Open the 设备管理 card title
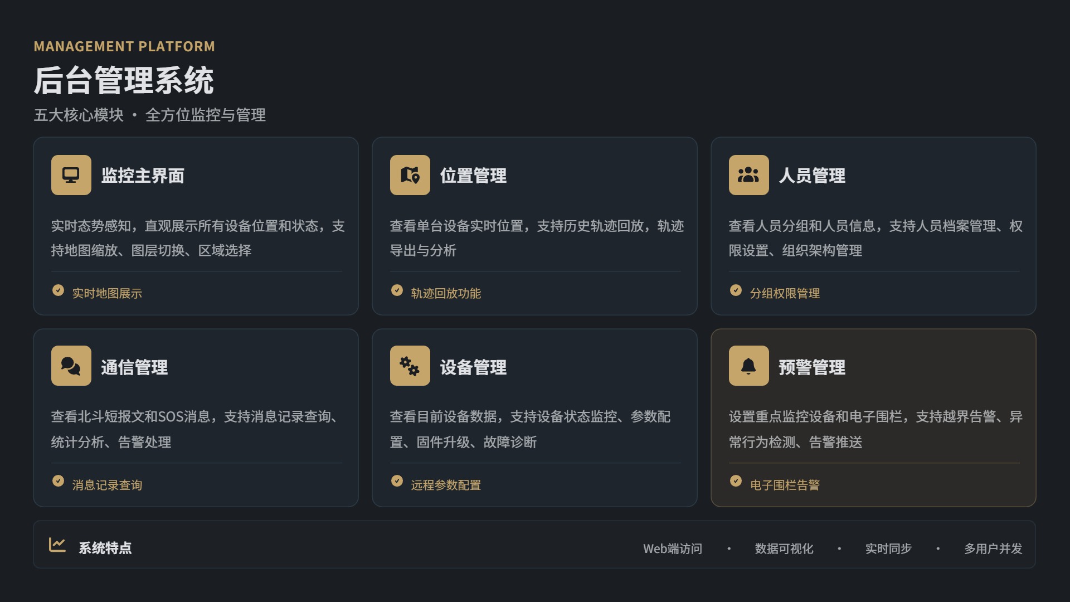The width and height of the screenshot is (1070, 602). 473,367
